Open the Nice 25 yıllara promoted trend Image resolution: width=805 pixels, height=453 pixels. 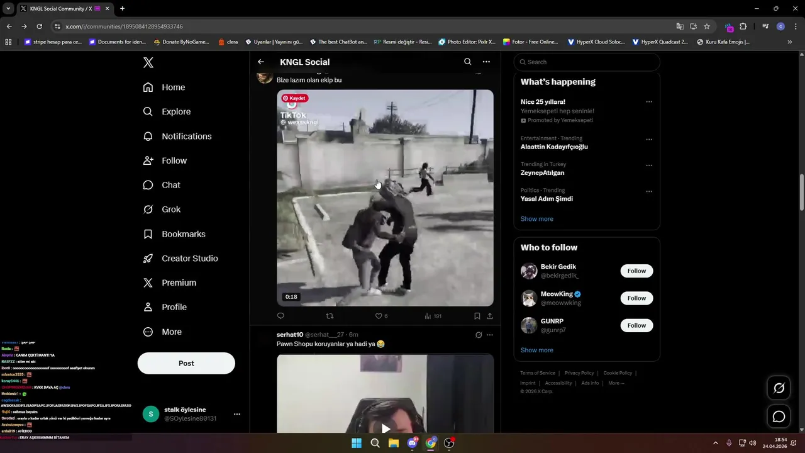(x=543, y=102)
